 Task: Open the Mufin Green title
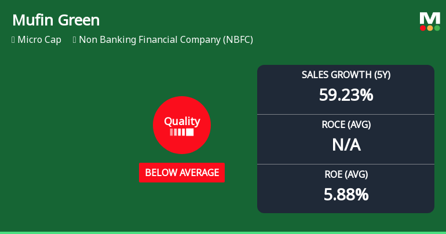pyautogui.click(x=56, y=20)
